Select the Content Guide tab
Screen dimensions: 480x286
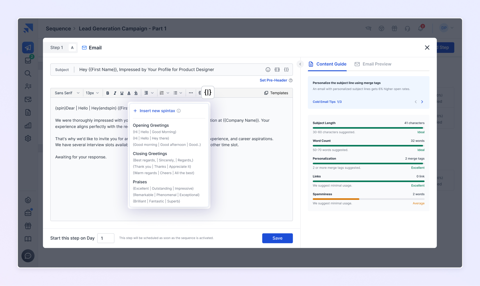pos(327,64)
